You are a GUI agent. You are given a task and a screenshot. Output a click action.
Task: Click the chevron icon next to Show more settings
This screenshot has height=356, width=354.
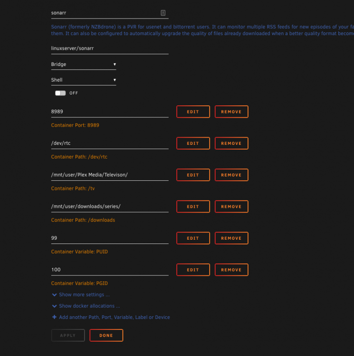(54, 295)
